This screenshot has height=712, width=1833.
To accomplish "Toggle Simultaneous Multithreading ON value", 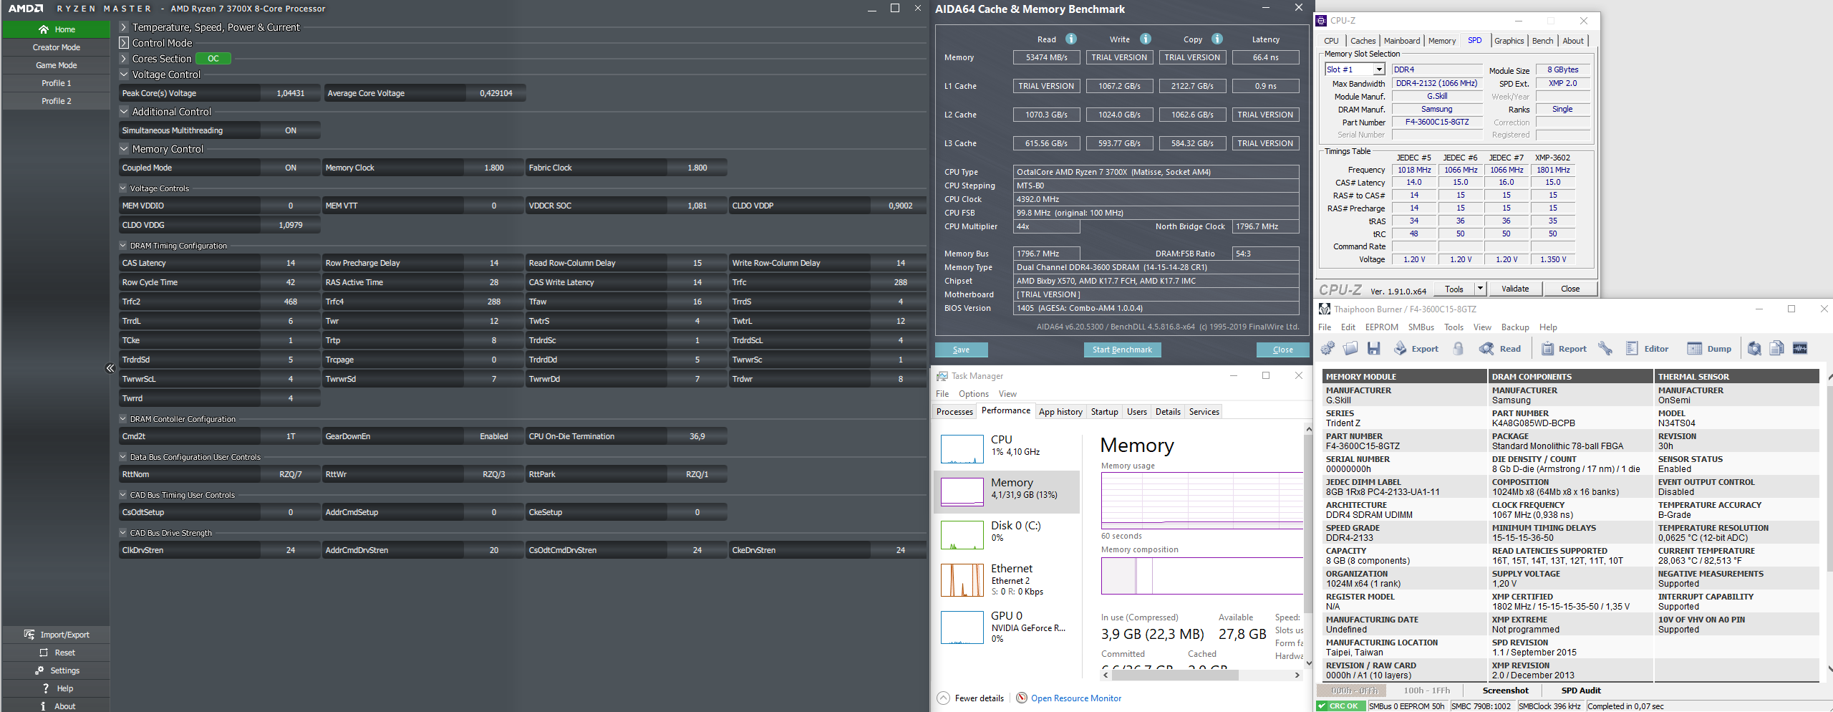I will click(x=291, y=130).
